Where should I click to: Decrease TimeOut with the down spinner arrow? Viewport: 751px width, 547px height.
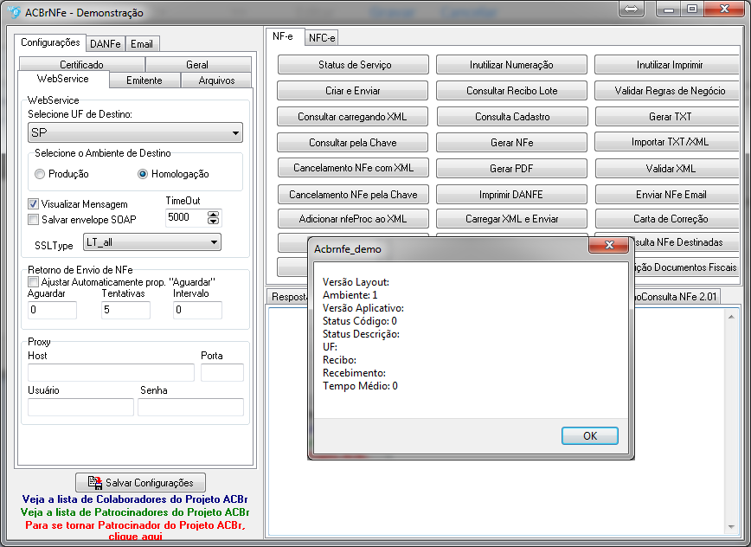[x=213, y=221]
